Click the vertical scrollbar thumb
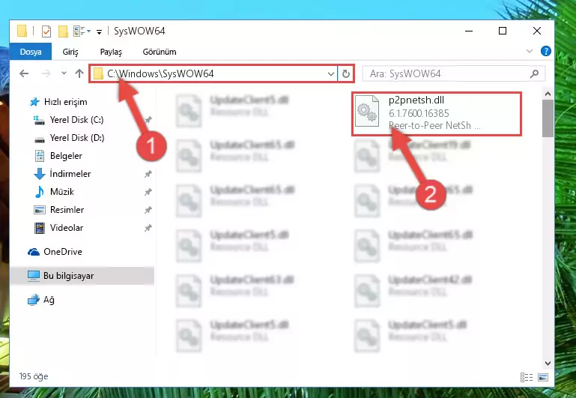The image size is (576, 398). [548, 118]
